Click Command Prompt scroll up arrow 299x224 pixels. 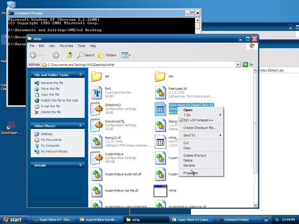pyautogui.click(x=197, y=20)
